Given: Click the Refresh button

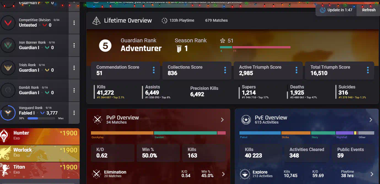Looking at the screenshot, I should pyautogui.click(x=368, y=10).
